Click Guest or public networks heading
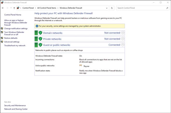This screenshot has height=113, width=171. click(x=57, y=45)
